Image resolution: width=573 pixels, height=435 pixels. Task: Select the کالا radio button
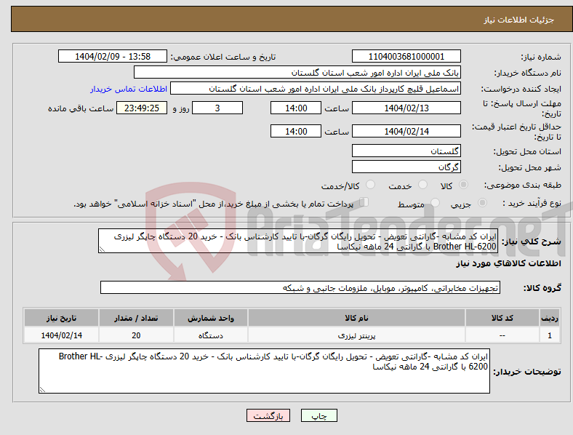click(463, 185)
